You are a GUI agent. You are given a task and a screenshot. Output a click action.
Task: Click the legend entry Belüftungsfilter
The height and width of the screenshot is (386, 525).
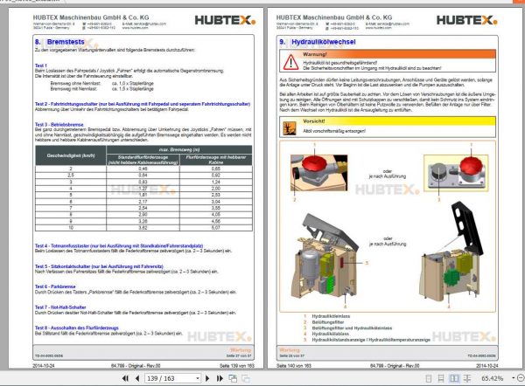pyautogui.click(x=328, y=322)
